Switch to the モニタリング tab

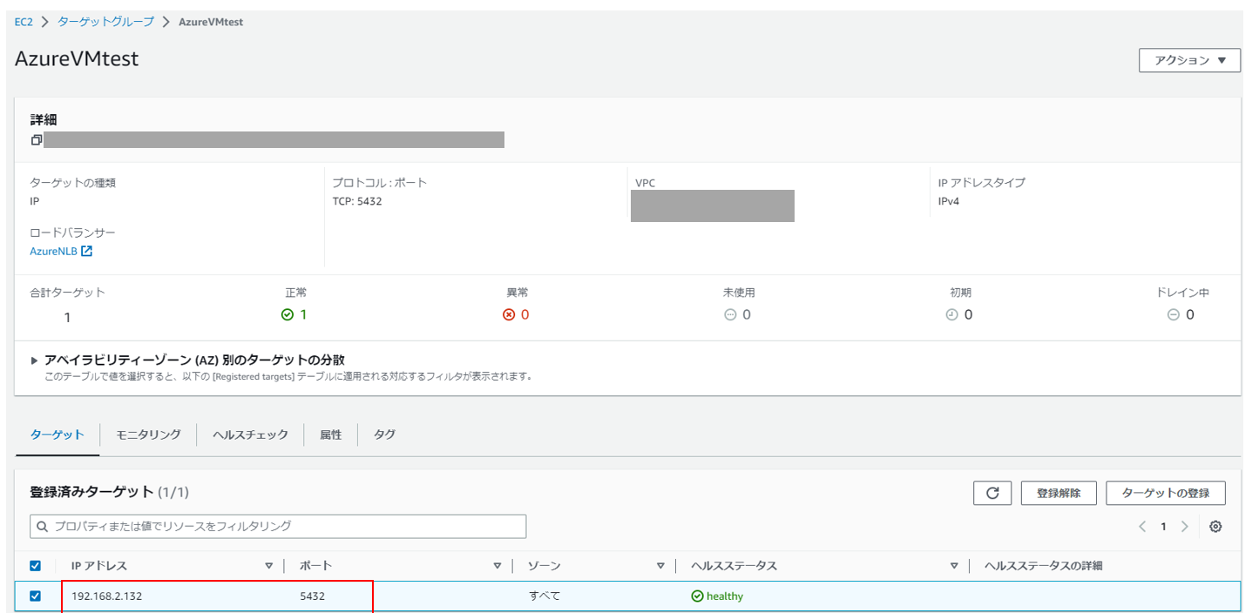[148, 434]
